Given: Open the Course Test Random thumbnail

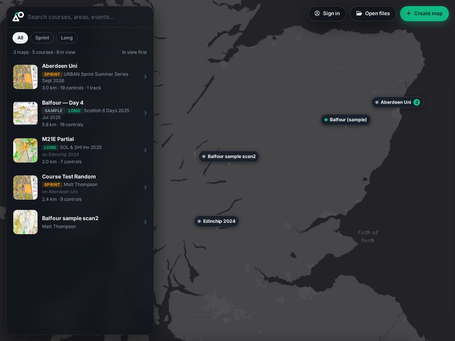Looking at the screenshot, I should coord(25,188).
